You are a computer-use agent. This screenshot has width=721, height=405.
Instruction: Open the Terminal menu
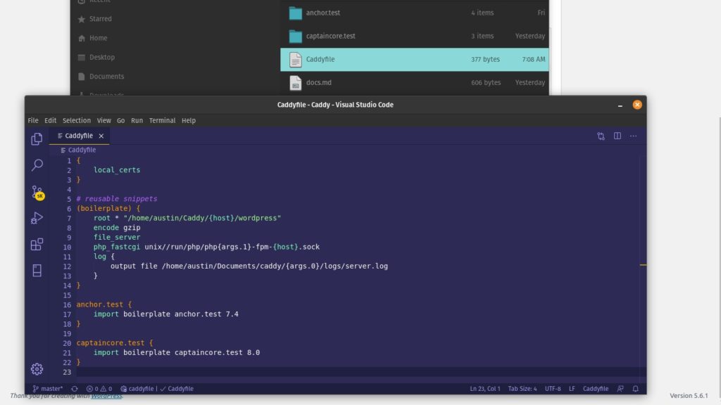point(162,120)
